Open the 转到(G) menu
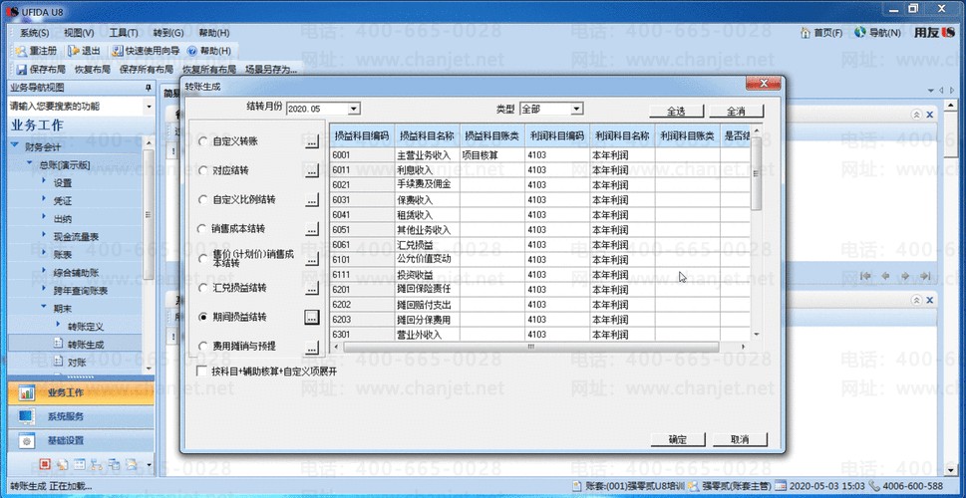 click(168, 33)
